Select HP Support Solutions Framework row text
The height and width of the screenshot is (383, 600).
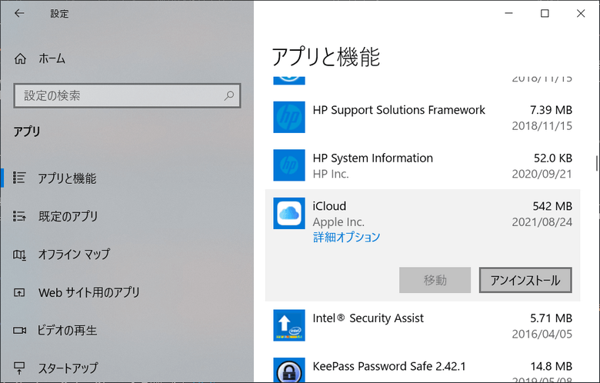pos(398,110)
